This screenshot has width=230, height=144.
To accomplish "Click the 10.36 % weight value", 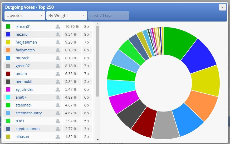I will pos(72,26).
